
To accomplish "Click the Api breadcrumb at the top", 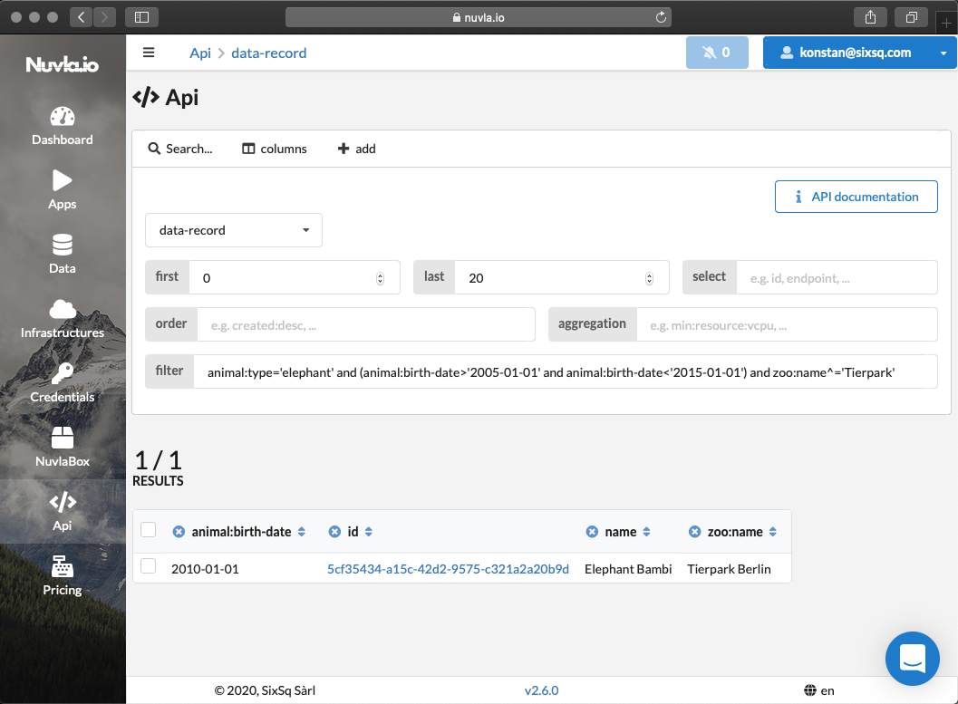I will click(199, 52).
